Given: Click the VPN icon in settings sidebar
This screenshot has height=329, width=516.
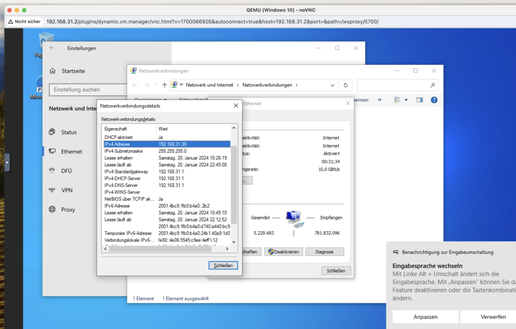Looking at the screenshot, I should point(52,190).
